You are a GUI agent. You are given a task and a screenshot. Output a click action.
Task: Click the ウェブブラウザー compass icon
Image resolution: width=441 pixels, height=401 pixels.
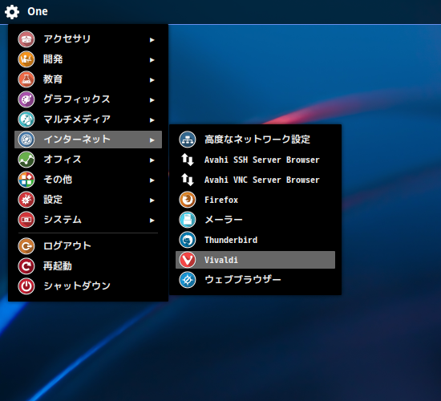188,280
